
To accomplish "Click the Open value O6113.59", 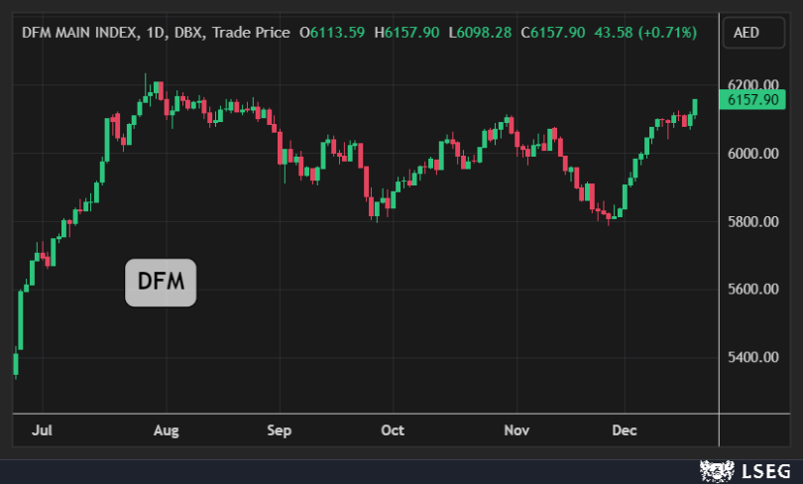I will click(x=333, y=33).
